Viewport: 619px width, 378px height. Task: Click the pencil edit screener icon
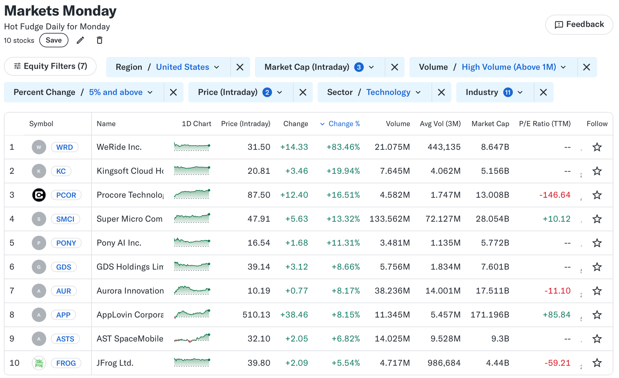pyautogui.click(x=80, y=40)
